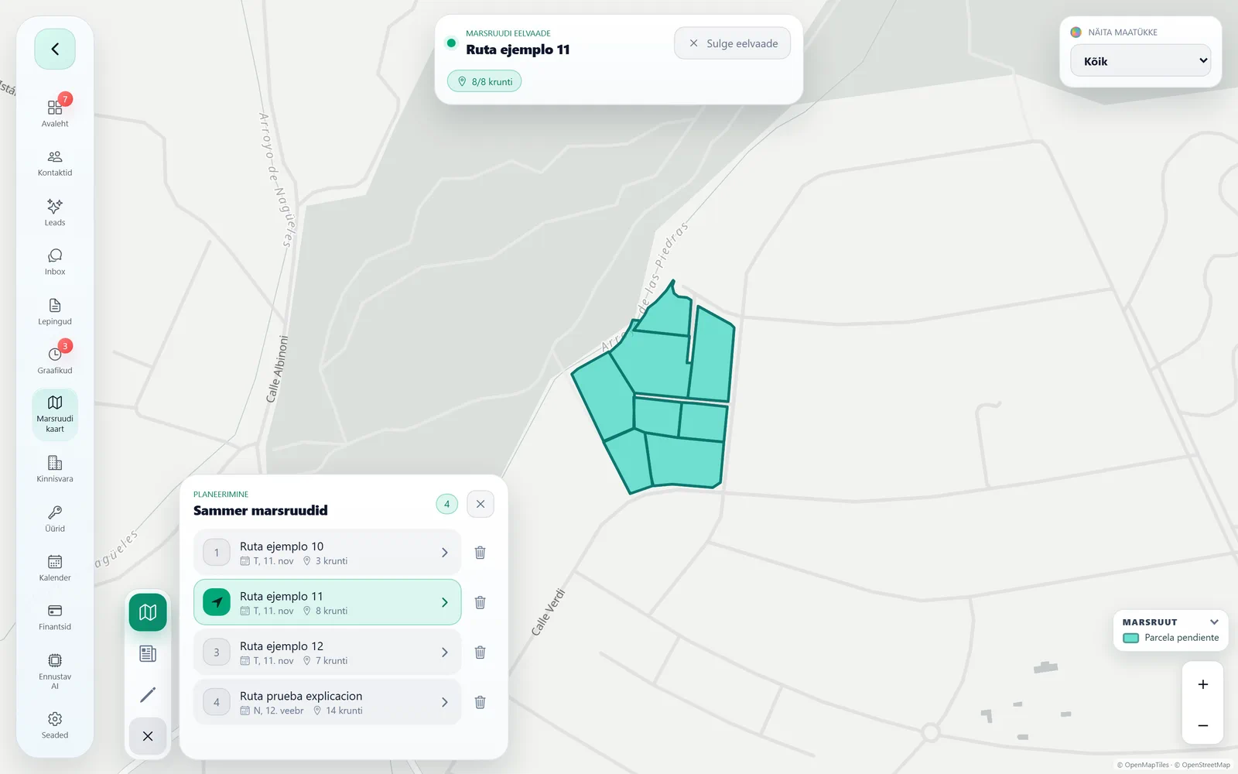This screenshot has height=774, width=1238.
Task: Close the Sammer marsruudid panel
Action: (480, 504)
